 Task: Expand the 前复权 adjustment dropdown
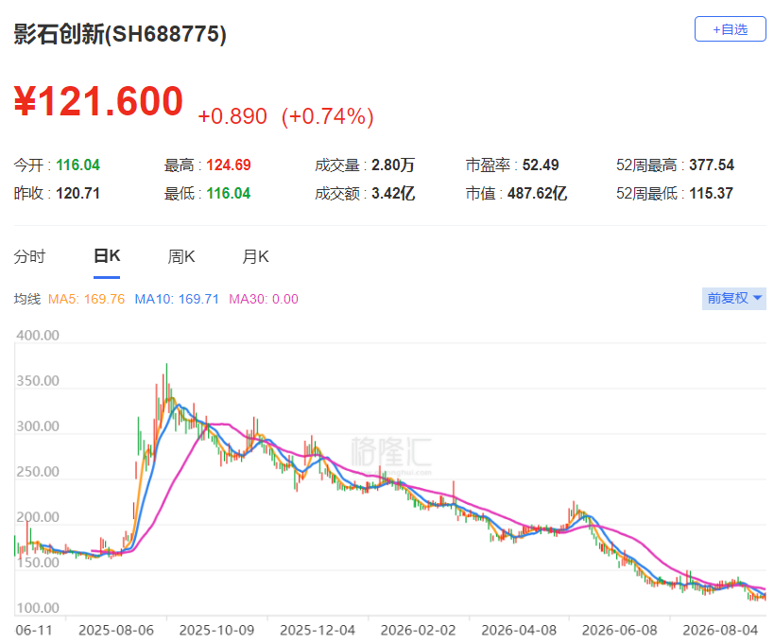click(x=733, y=298)
